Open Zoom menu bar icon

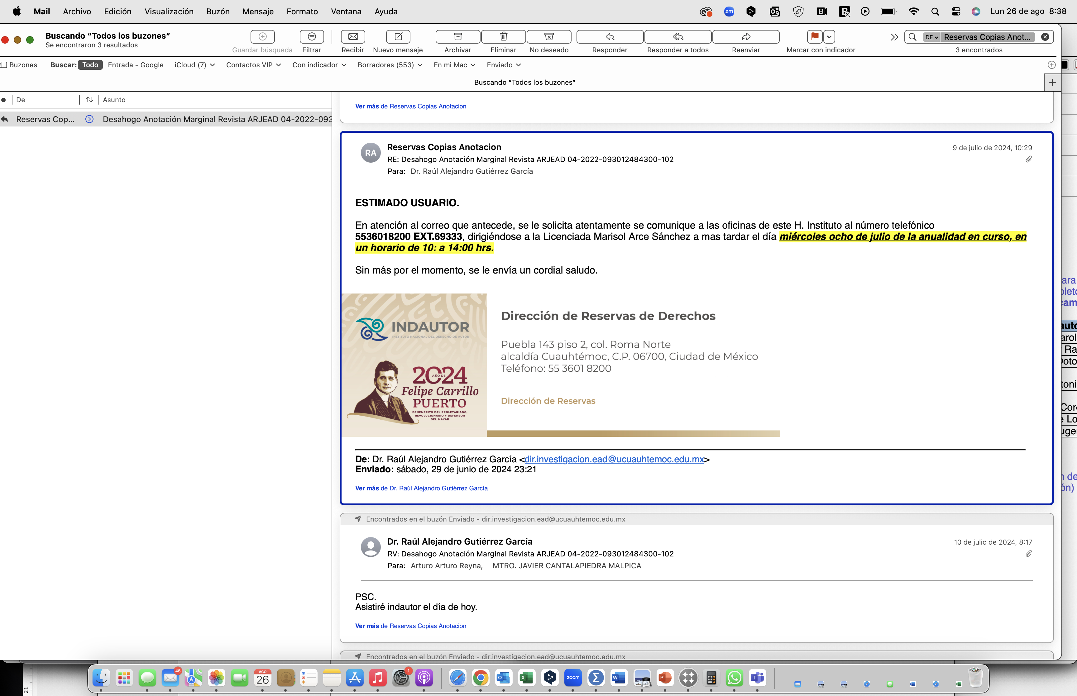tap(729, 11)
